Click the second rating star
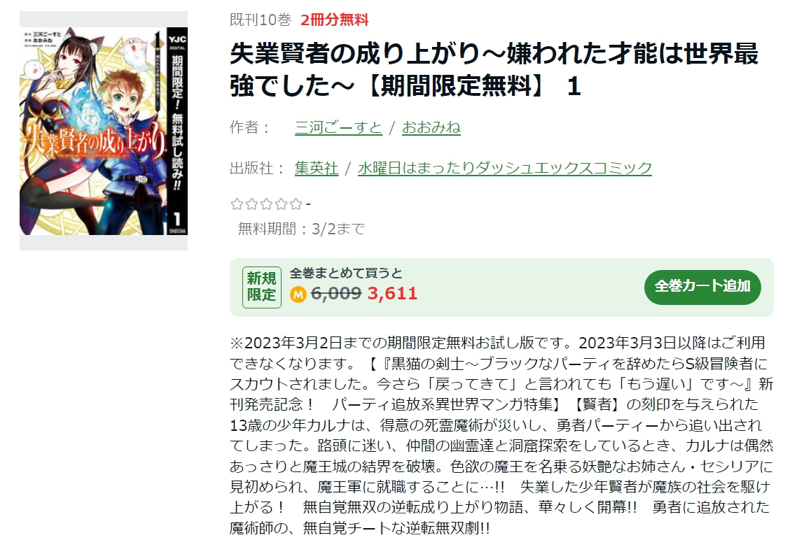Screen dimensions: 811x547 (251, 204)
